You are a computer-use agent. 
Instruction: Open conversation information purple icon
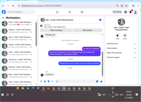pyautogui.click(x=100, y=20)
